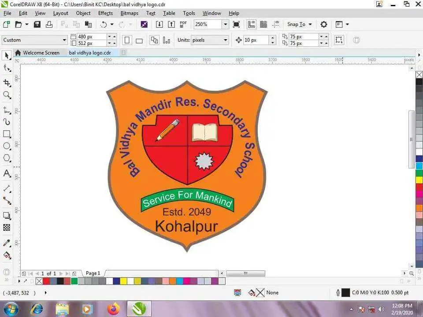This screenshot has height=317, width=423.
Task: Select the Drop Shadow tool
Action: point(7,215)
